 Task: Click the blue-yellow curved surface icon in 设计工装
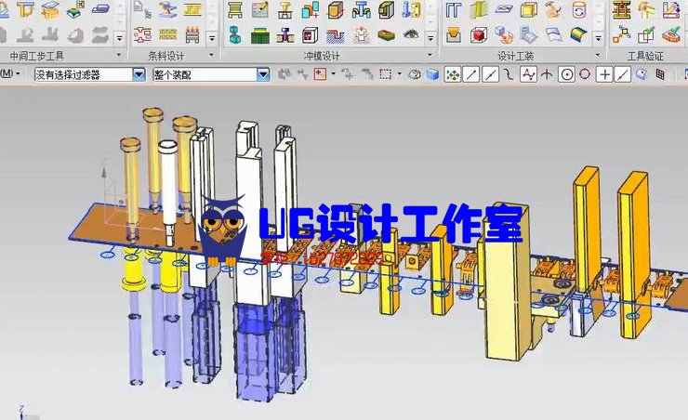pos(579,35)
